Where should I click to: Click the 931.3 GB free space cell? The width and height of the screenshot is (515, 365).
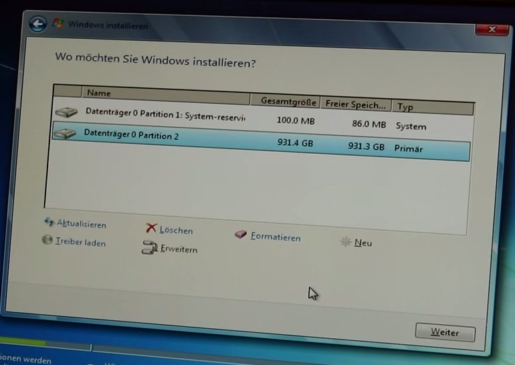(366, 146)
